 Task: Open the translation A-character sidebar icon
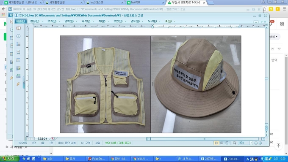tap(18, 76)
